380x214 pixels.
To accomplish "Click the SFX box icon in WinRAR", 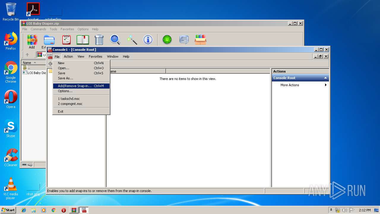I will click(x=200, y=40).
